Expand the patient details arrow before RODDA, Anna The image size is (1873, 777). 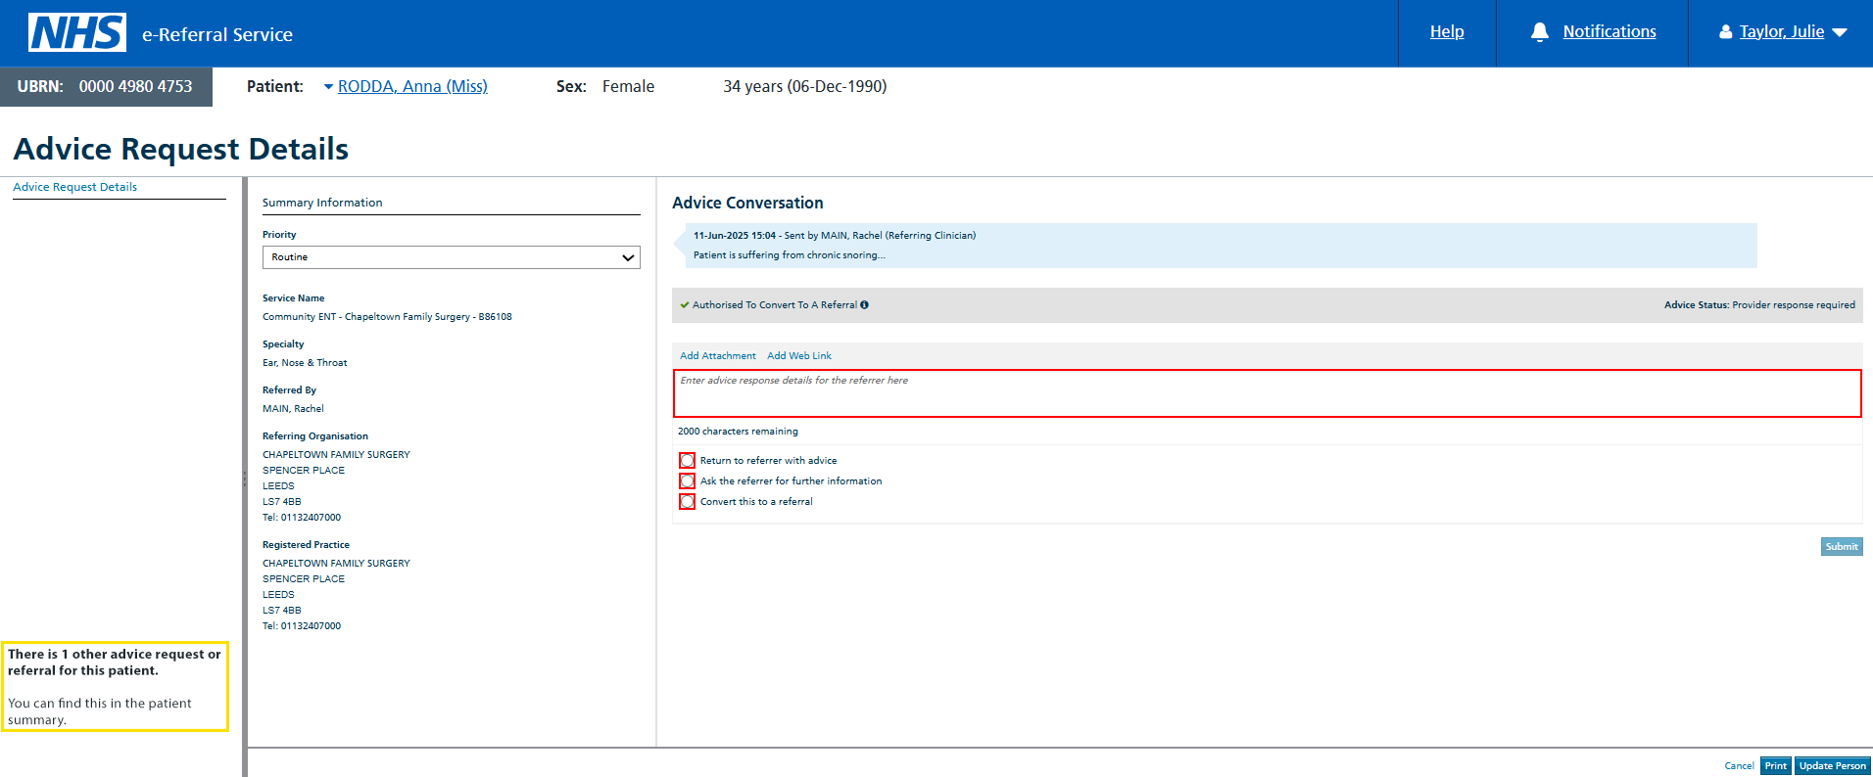(x=328, y=86)
